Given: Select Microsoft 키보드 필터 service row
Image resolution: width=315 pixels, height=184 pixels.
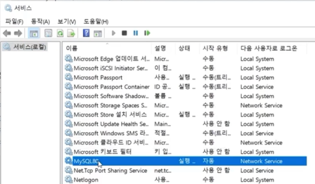Looking at the screenshot, I should point(186,152).
